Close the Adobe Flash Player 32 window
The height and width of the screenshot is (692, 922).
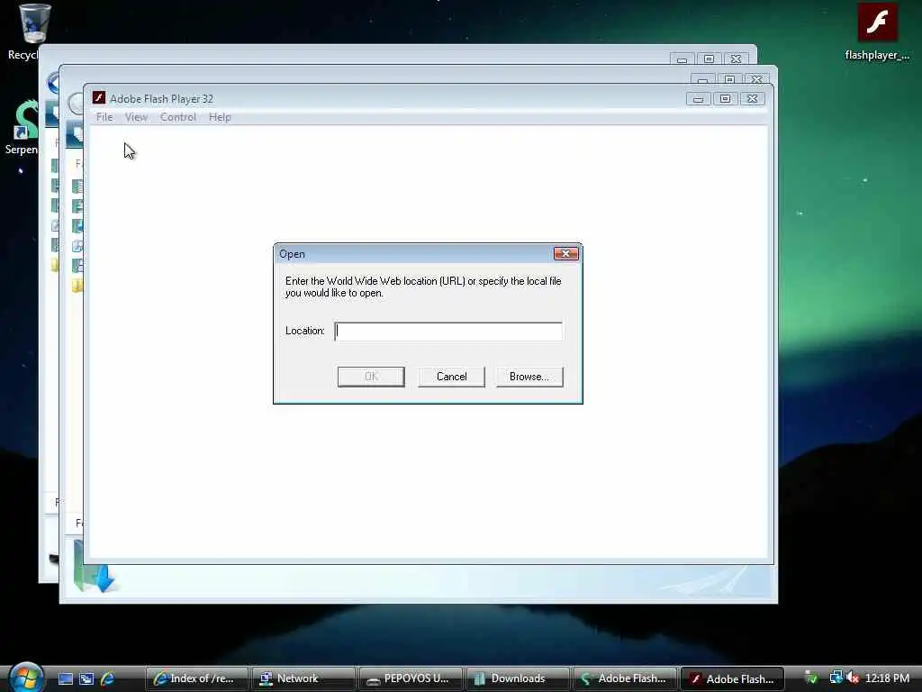tap(752, 99)
